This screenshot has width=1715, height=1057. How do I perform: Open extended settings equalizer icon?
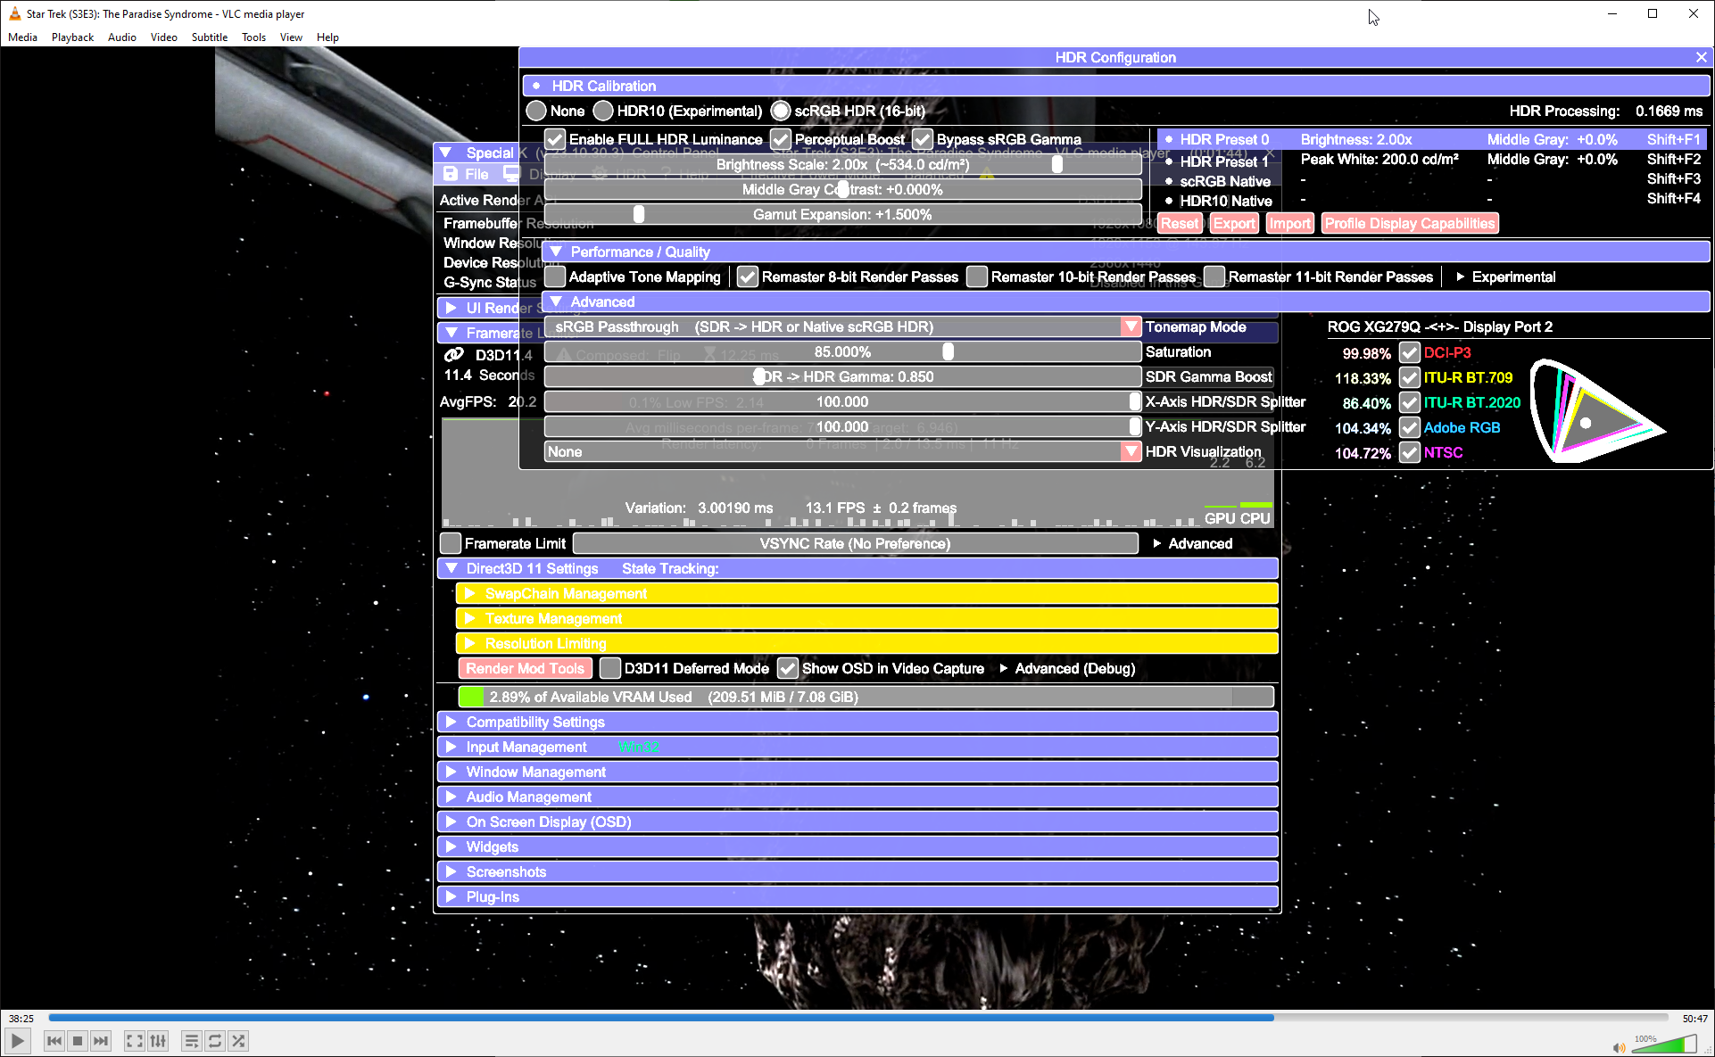pos(158,1041)
